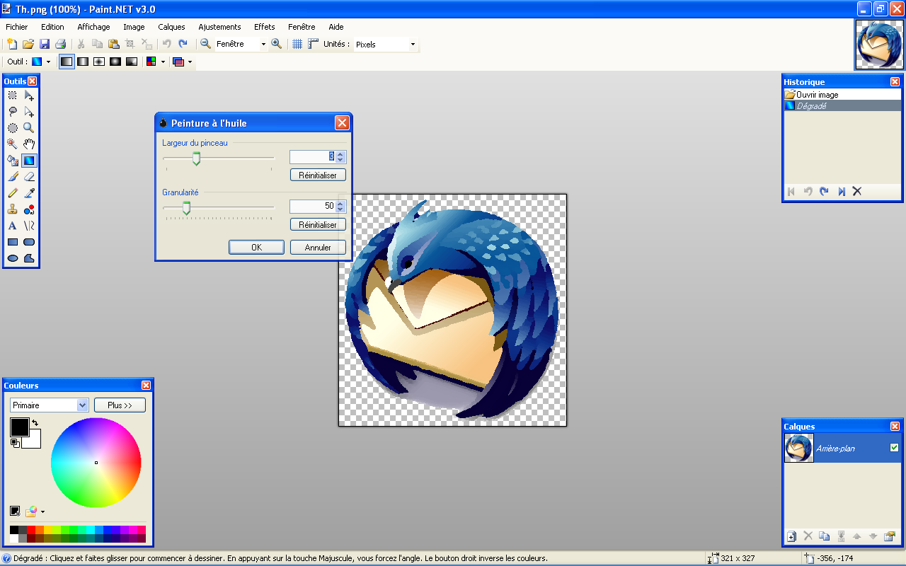Click the Plus >> button in Couleurs

120,405
